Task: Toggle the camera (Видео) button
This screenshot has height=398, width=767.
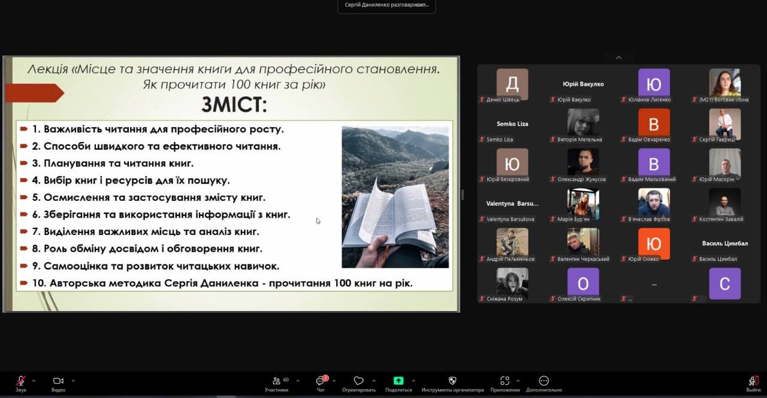Action: click(58, 381)
